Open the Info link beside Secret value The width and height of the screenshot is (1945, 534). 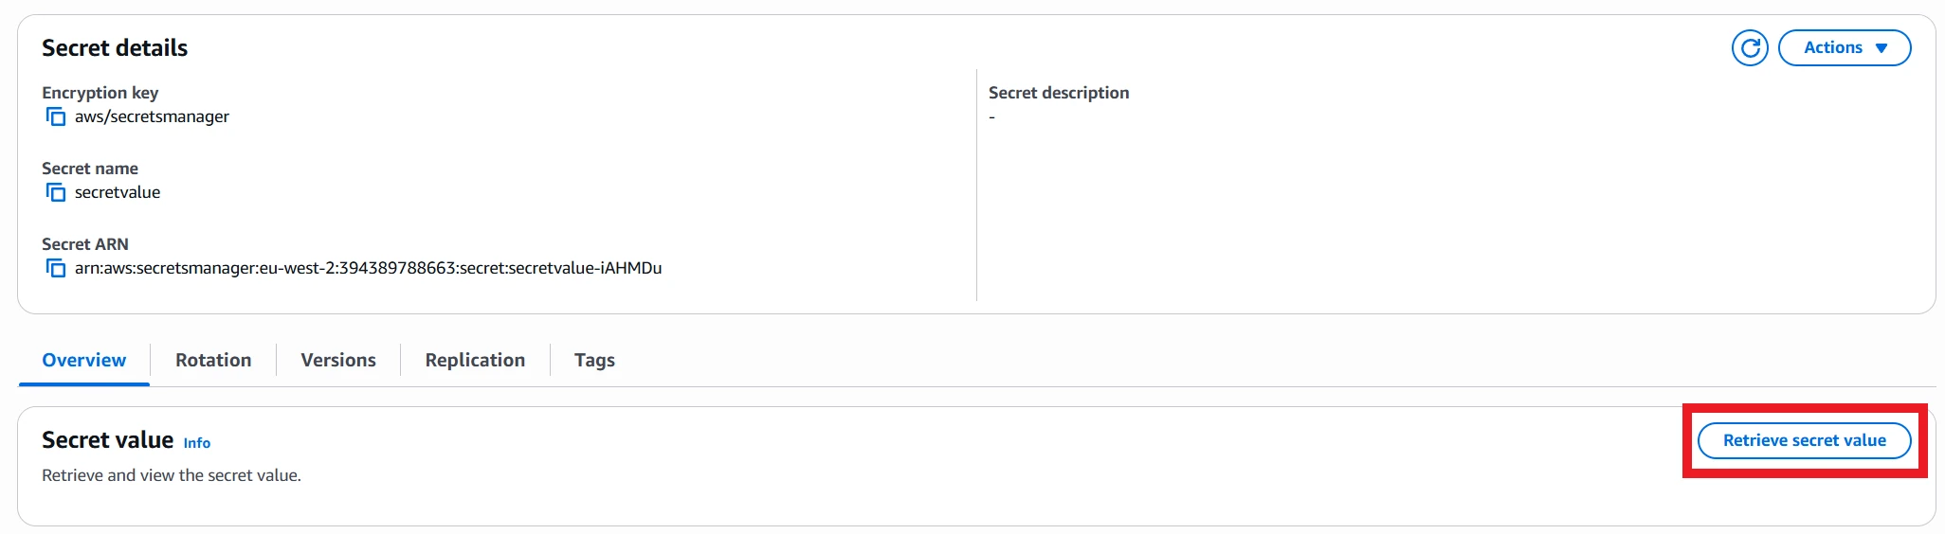[197, 443]
